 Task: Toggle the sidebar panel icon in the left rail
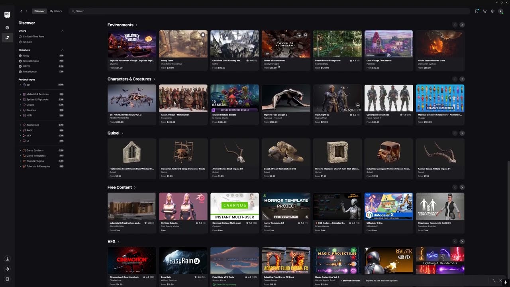pos(7,279)
